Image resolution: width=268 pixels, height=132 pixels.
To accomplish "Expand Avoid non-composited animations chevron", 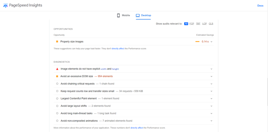I will [x=211, y=121].
